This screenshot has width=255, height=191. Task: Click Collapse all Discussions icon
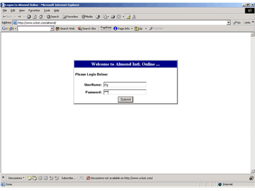(x=46, y=178)
